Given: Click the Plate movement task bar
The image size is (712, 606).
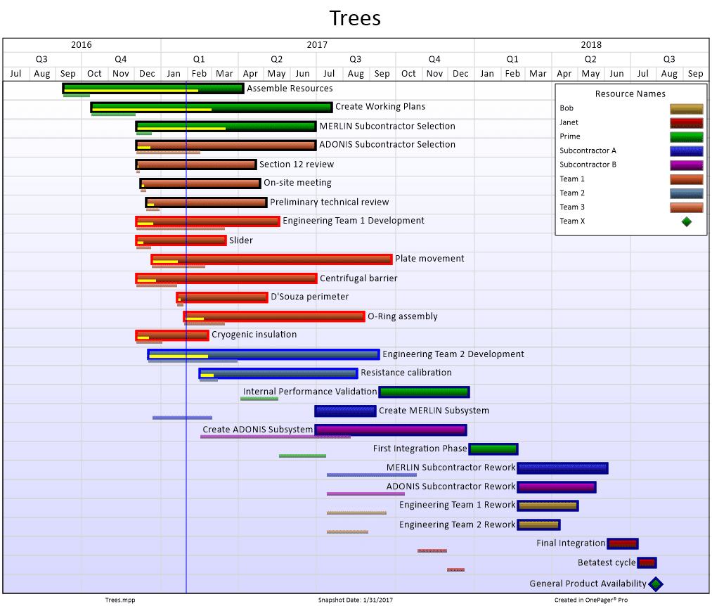Looking at the screenshot, I should click(271, 259).
